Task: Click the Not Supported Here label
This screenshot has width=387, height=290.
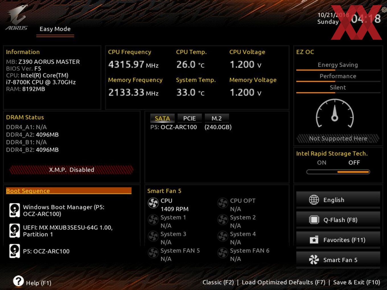Action: pyautogui.click(x=338, y=138)
